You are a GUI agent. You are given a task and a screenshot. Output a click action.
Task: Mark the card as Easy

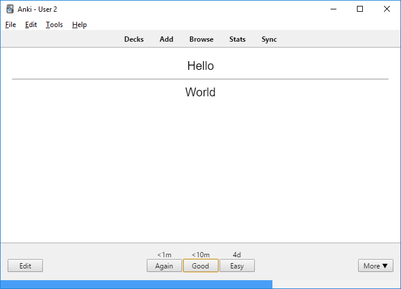pyautogui.click(x=237, y=266)
